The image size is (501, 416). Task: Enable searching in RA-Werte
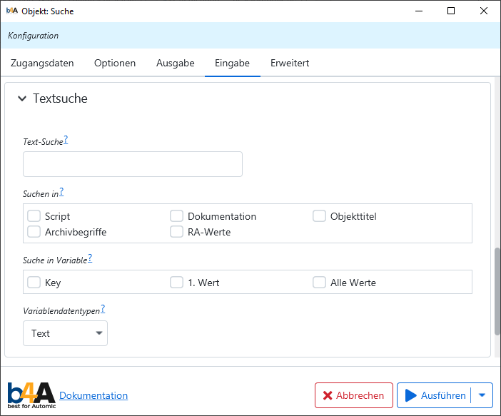click(x=176, y=232)
